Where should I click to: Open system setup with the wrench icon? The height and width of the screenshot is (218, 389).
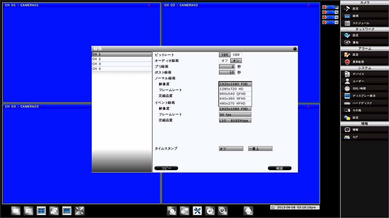click(197, 211)
